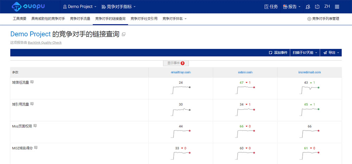Click the 域信任流量 sparkline under value 47

pos(245,90)
